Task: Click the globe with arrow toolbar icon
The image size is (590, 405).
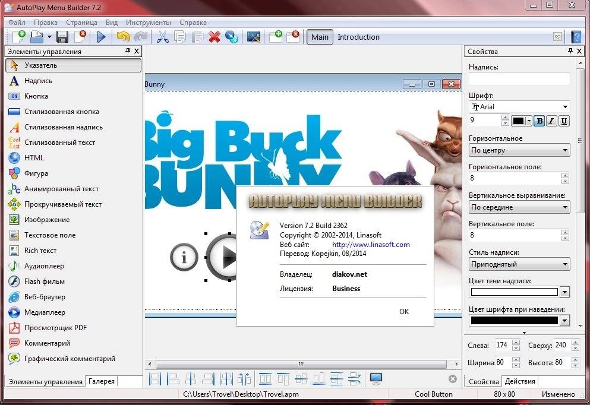Action: click(232, 37)
